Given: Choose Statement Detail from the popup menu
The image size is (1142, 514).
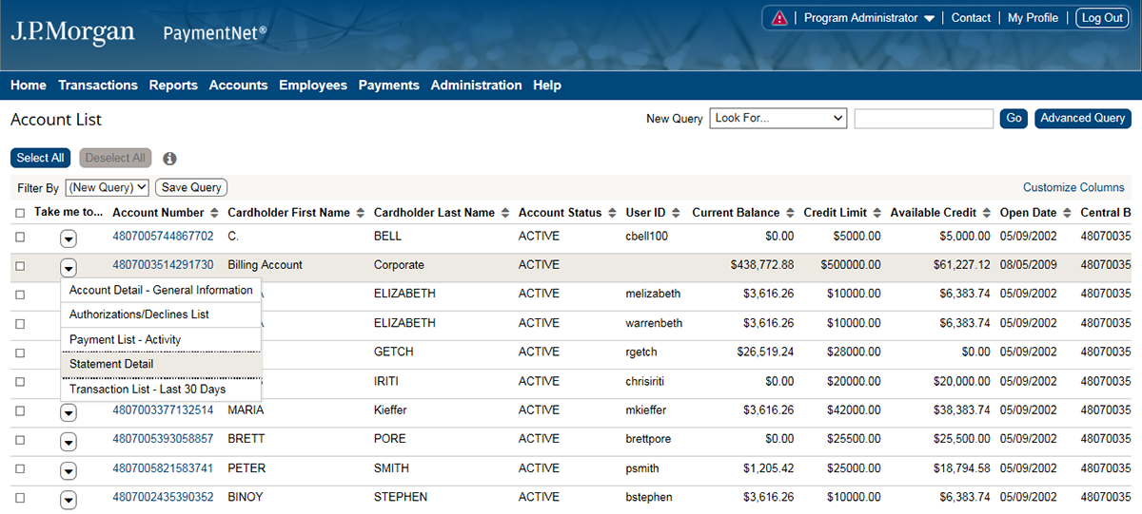Looking at the screenshot, I should tap(111, 364).
